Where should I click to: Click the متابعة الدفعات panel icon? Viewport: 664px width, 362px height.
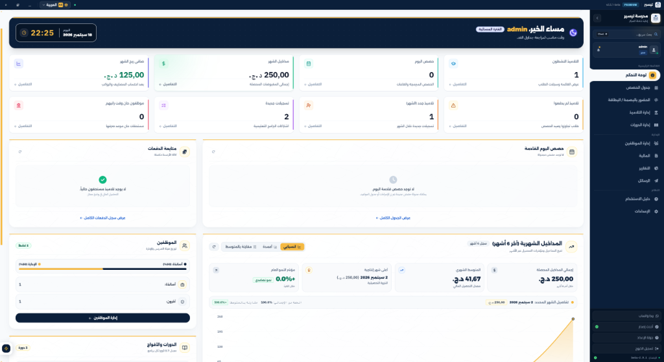(185, 152)
